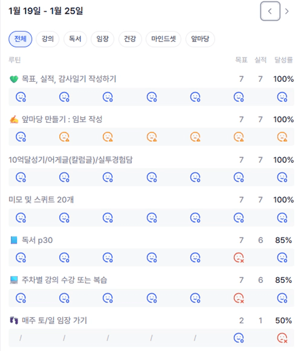Image resolution: width=297 pixels, height=351 pixels.
Task: Show the 건강 category routines
Action: pos(130,39)
